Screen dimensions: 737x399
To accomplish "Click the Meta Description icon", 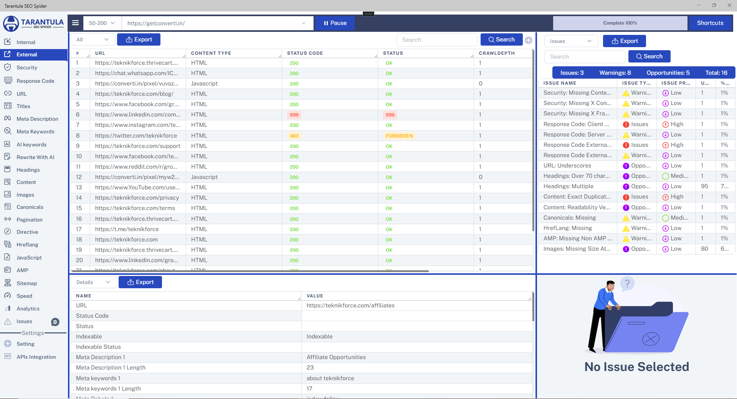I will click(8, 118).
